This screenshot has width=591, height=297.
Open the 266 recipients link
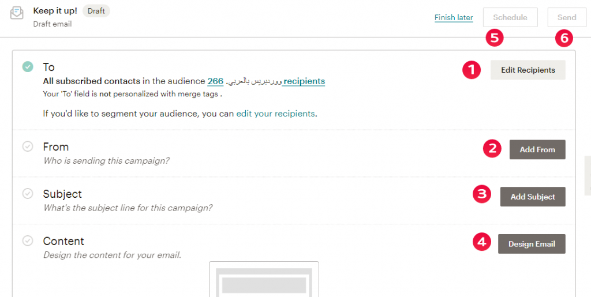point(215,81)
